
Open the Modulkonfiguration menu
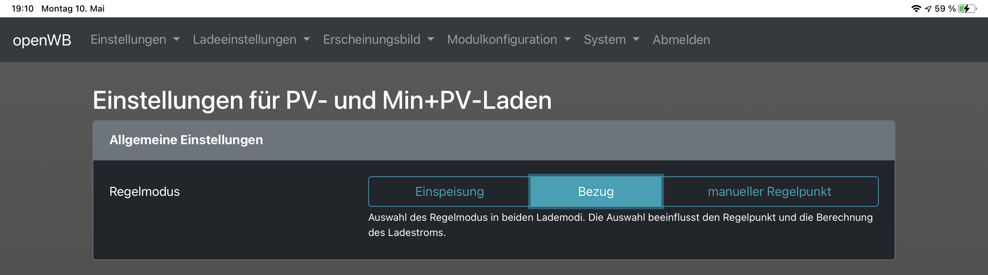coord(508,39)
